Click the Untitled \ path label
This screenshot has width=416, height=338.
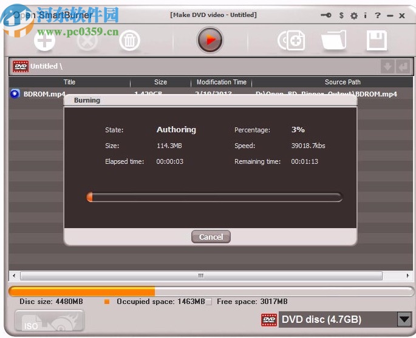46,66
